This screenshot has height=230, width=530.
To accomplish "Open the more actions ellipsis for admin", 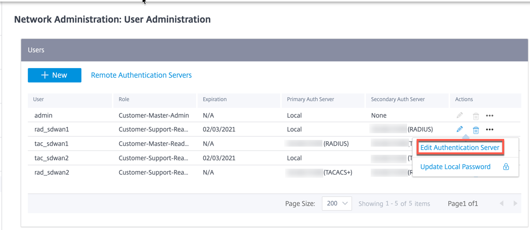I will click(489, 115).
